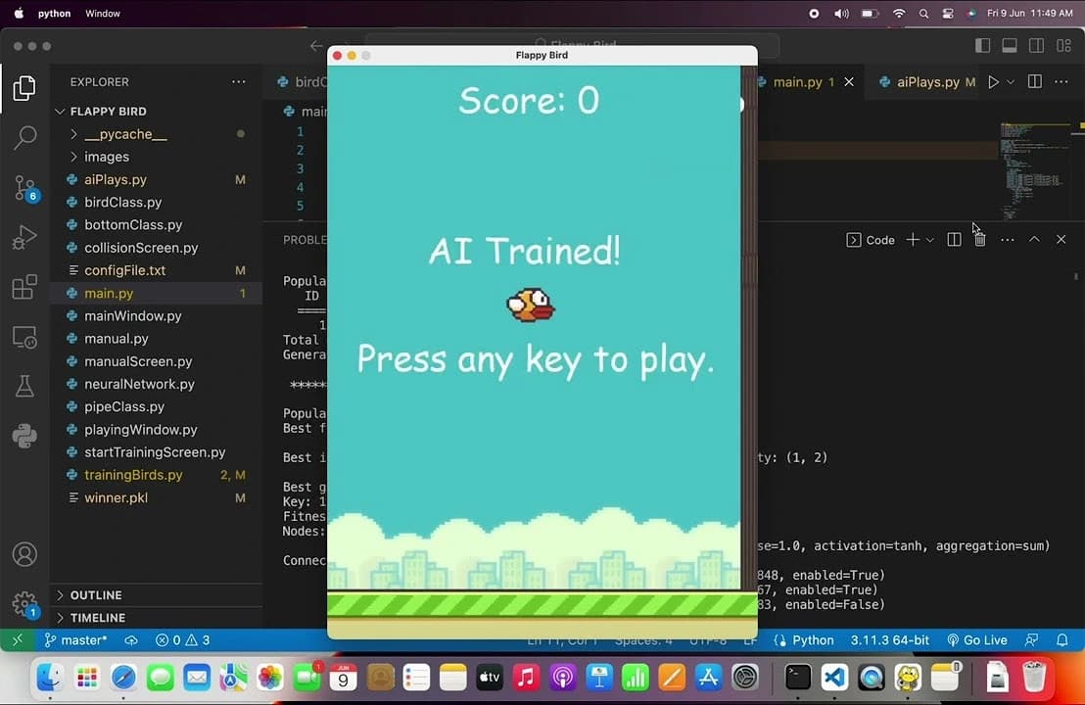Viewport: 1085px width, 705px height.
Task: Open the master branch status bar item
Action: click(75, 640)
